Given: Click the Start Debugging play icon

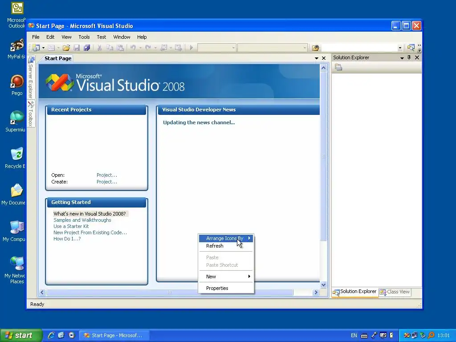Looking at the screenshot, I should 191,48.
